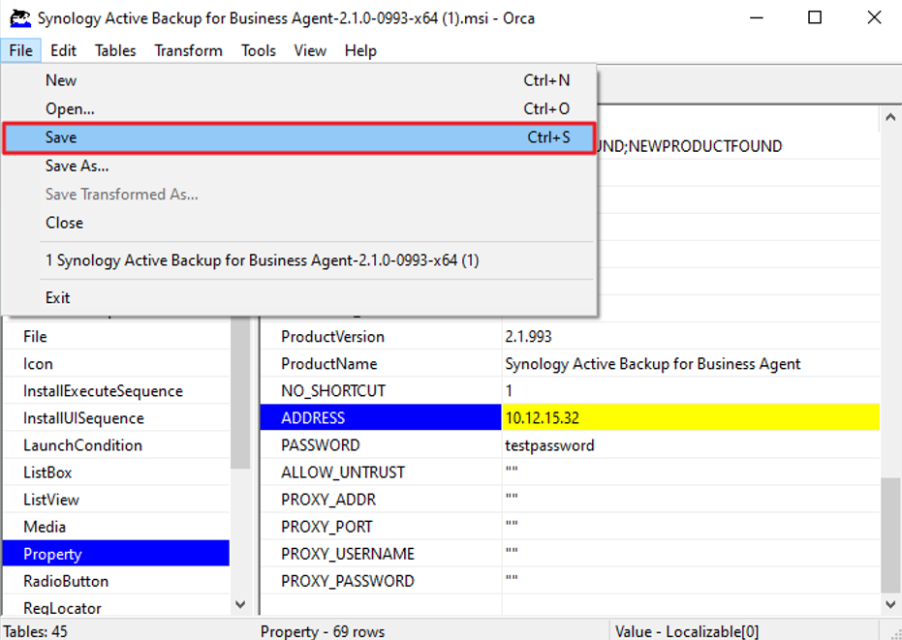Screen dimensions: 902x640
Task: Click the empty value beside PROXY_PORT
Action: pos(691,527)
